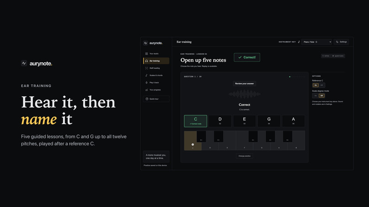
Task: Play the white E piano key
Action: click(x=228, y=146)
